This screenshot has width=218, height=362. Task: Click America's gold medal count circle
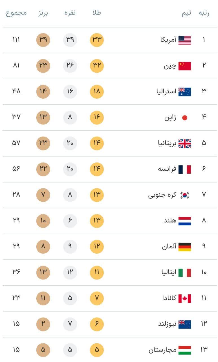97,40
